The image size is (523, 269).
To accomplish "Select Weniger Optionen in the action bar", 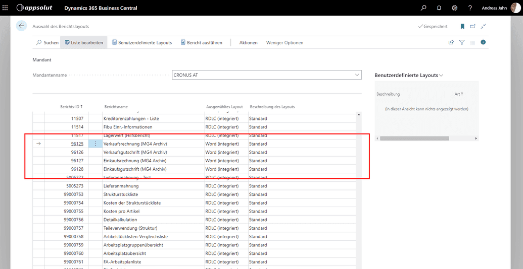I will (284, 43).
